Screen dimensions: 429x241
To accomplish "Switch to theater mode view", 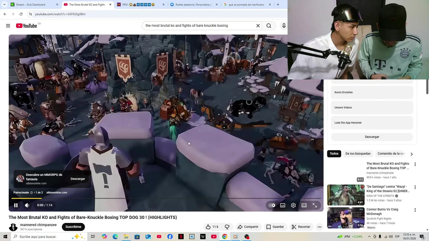I will tap(304, 205).
